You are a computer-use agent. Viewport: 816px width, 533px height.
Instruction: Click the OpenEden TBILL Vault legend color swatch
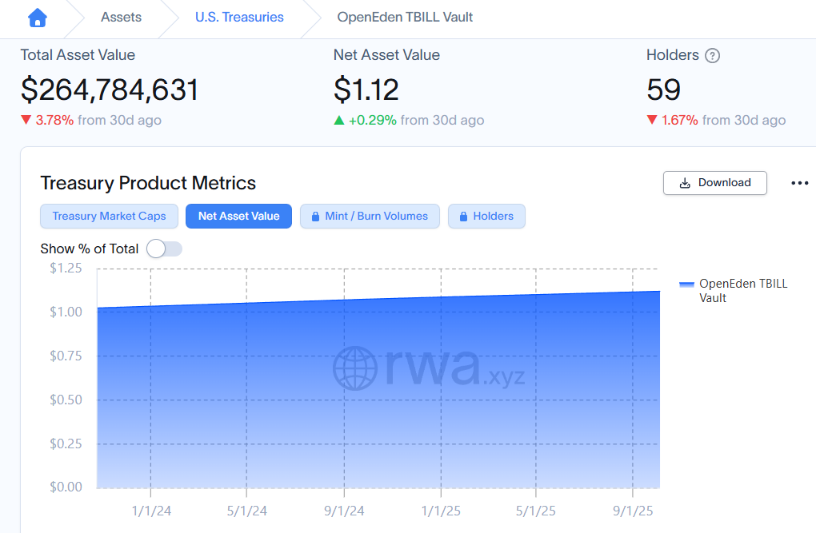[686, 284]
